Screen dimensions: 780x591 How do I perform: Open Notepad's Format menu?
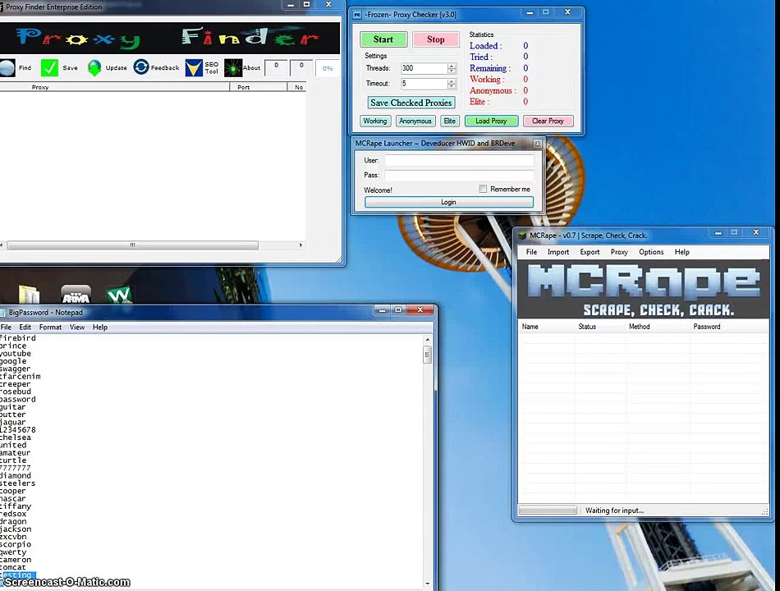coord(50,328)
